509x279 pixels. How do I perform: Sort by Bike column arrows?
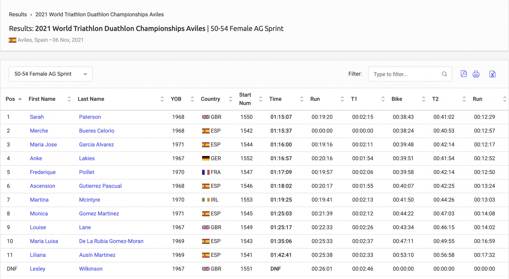[423, 99]
